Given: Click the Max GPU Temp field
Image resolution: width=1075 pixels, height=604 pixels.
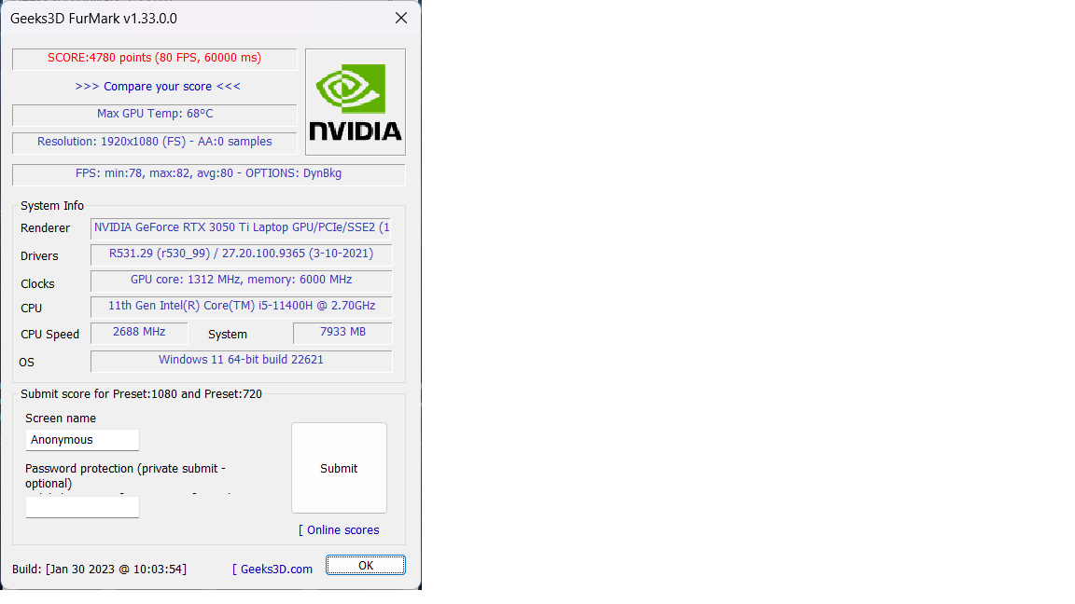Looking at the screenshot, I should click(154, 115).
